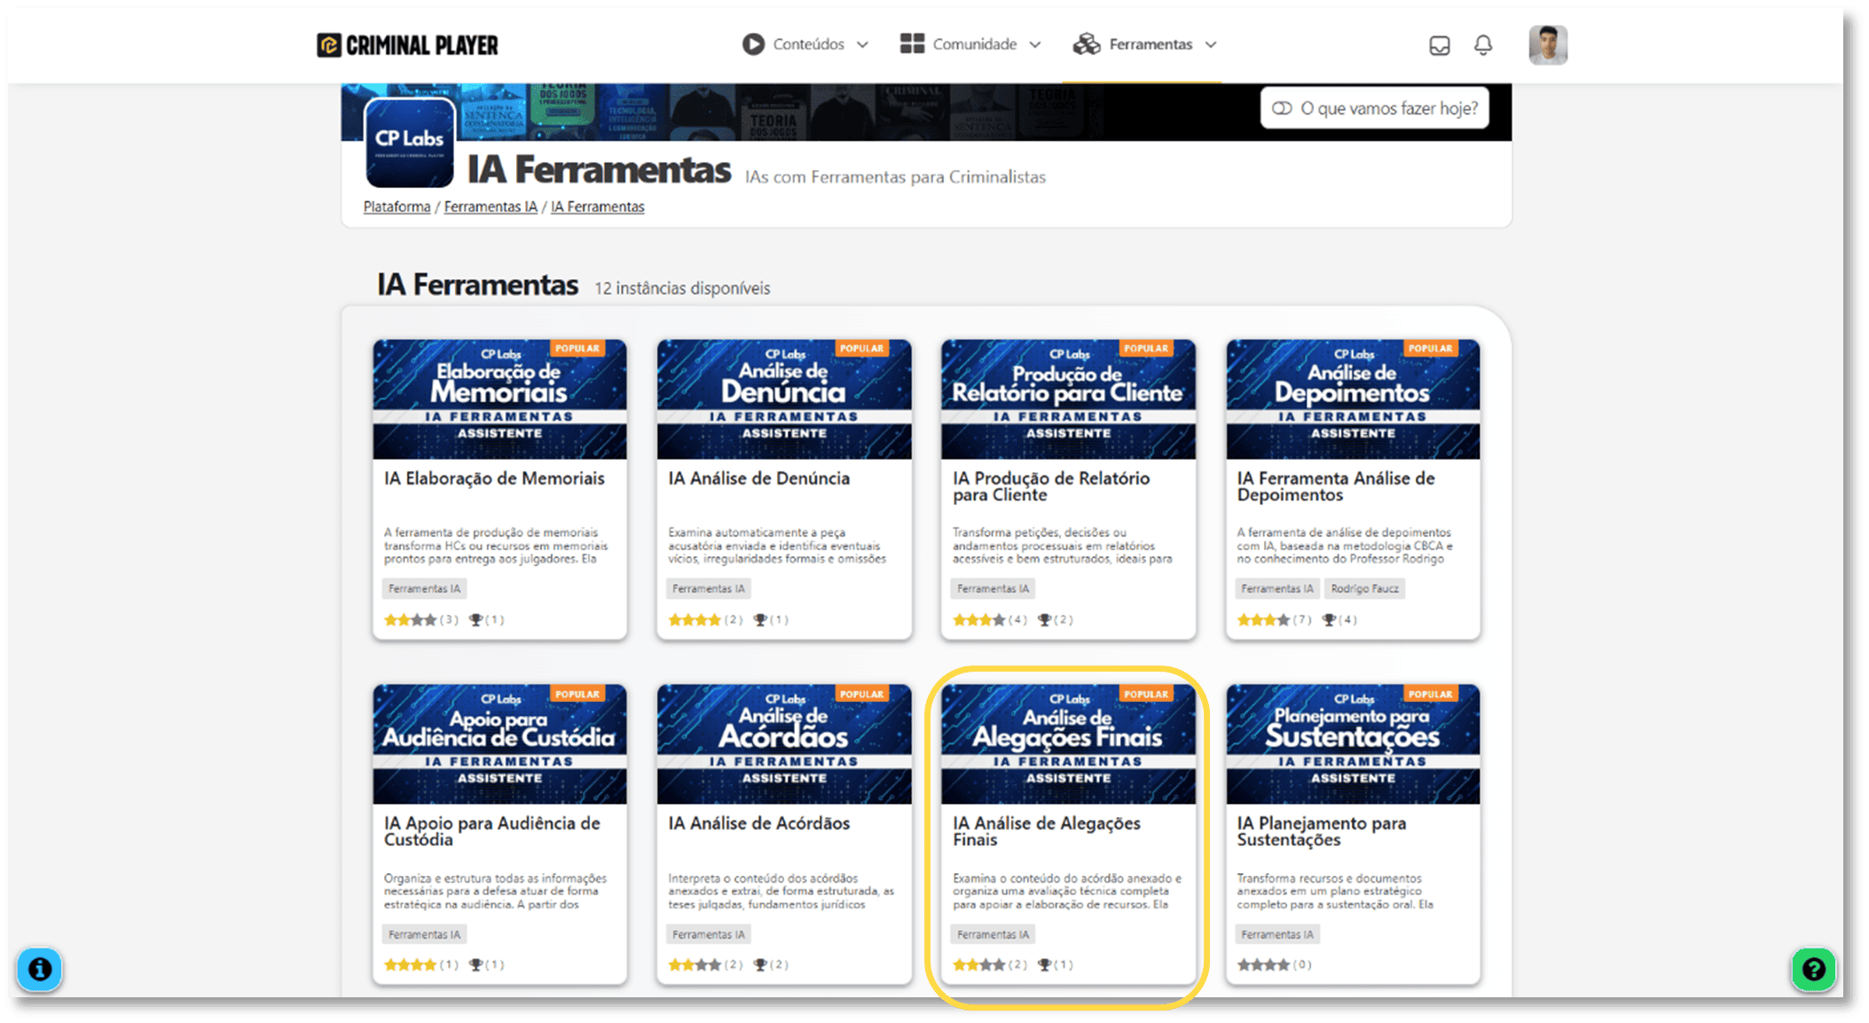Go to Ferramentas IA breadcrumb link
Viewport: 1869px width, 1023px height.
point(491,207)
